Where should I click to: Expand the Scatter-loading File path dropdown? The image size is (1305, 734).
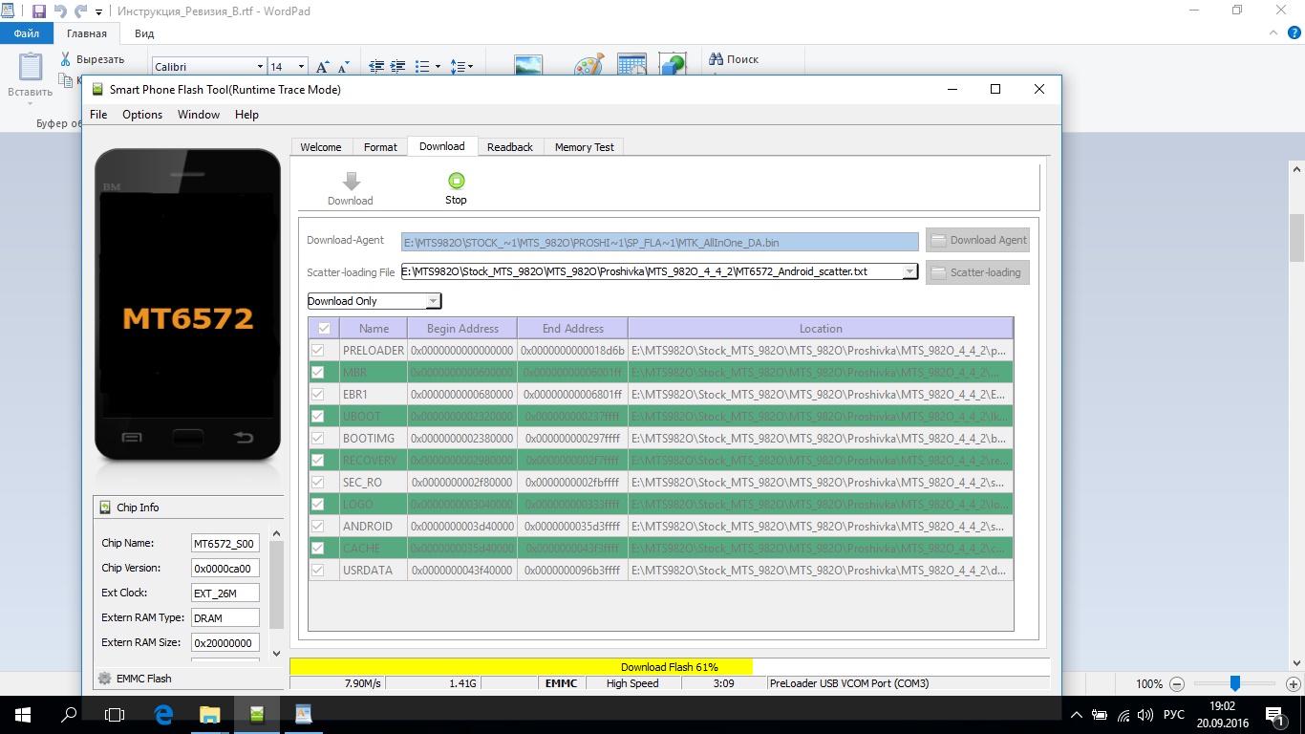coord(909,271)
